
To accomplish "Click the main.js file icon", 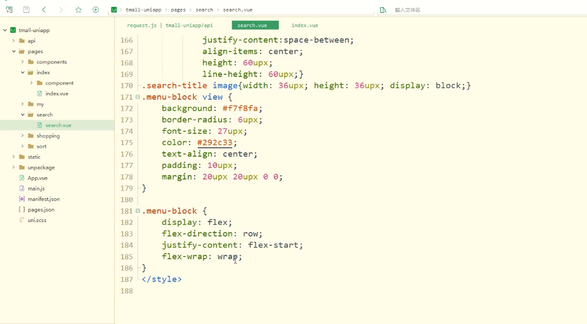I will tap(22, 188).
